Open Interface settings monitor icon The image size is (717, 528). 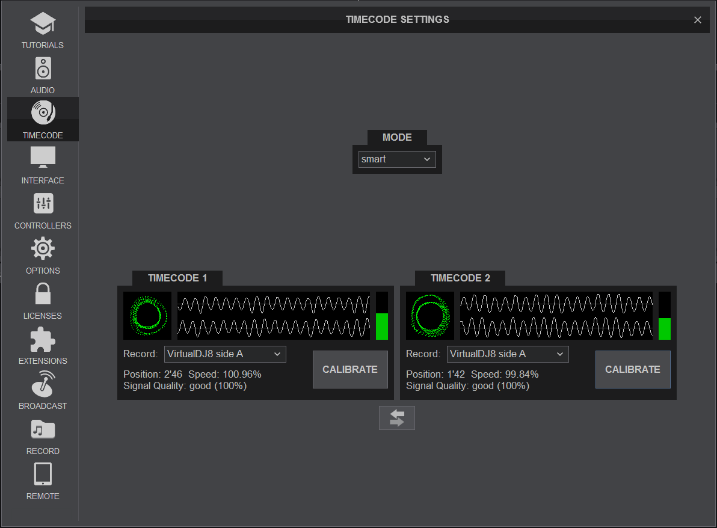(43, 158)
